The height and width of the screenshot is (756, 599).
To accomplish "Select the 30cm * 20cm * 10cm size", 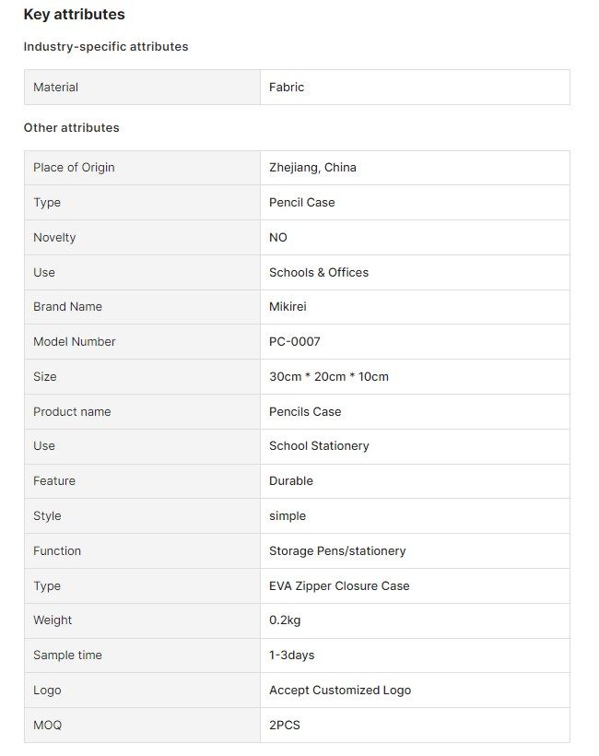I will click(329, 376).
